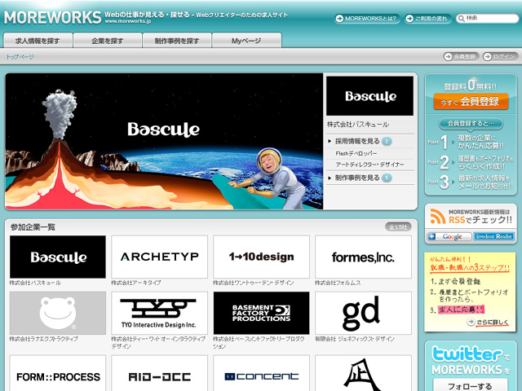Screen dimensions: 522x391
Task: Click the count badge beside 採用情報を見る
Action: (x=387, y=141)
